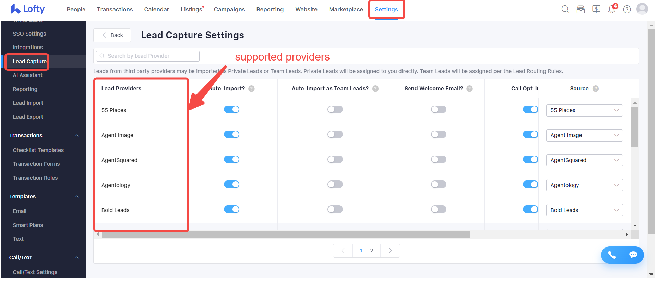The image size is (658, 281).
Task: Open the help question mark icon
Action: click(x=627, y=10)
